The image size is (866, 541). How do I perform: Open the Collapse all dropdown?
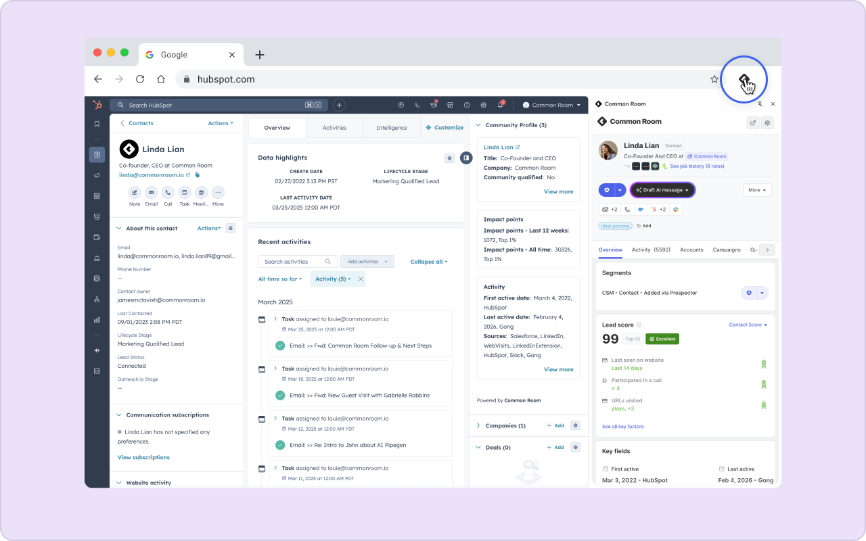point(429,262)
